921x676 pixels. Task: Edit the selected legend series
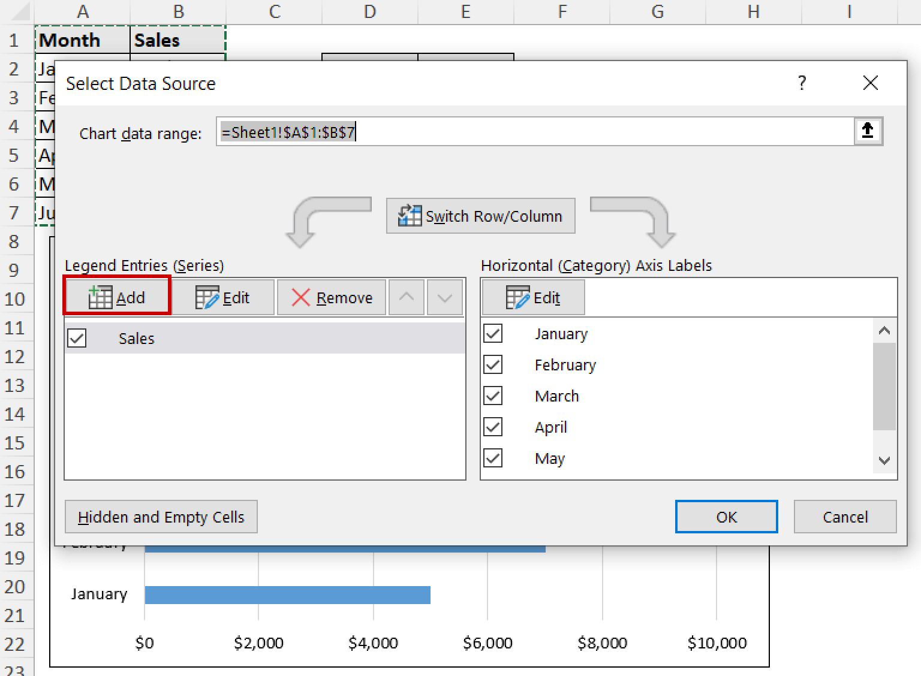pyautogui.click(x=223, y=297)
